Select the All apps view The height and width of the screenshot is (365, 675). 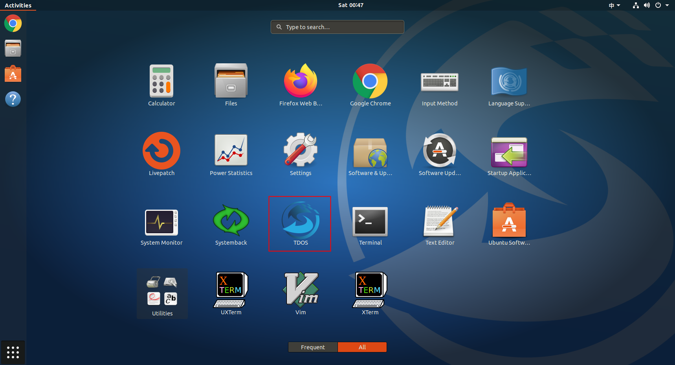[x=362, y=347]
